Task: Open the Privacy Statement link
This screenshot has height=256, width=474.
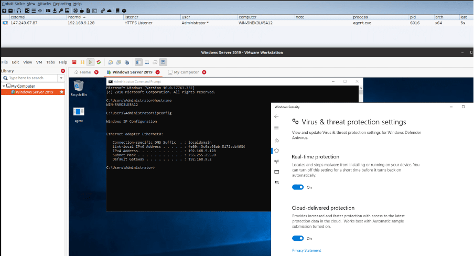Action: (x=306, y=250)
